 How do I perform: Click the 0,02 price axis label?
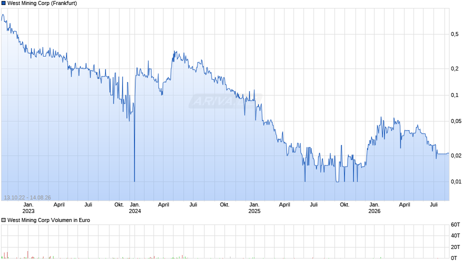(456, 155)
